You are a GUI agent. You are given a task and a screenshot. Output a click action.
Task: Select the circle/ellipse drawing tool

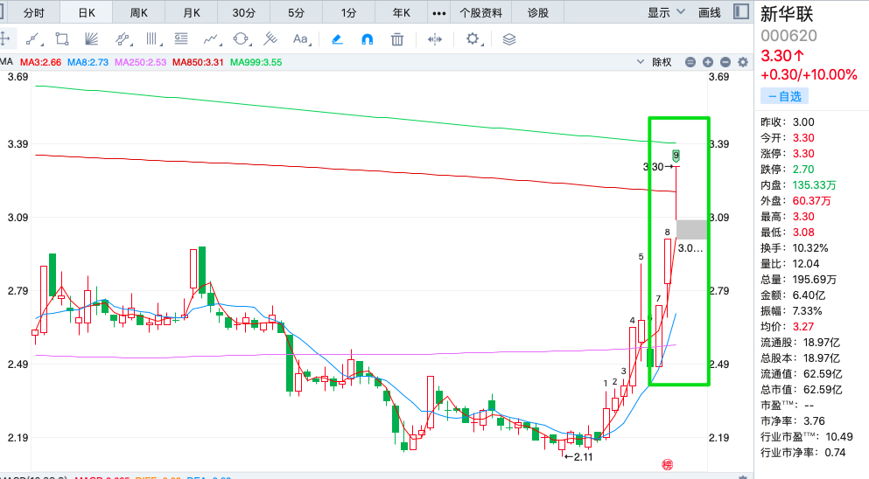click(x=241, y=38)
